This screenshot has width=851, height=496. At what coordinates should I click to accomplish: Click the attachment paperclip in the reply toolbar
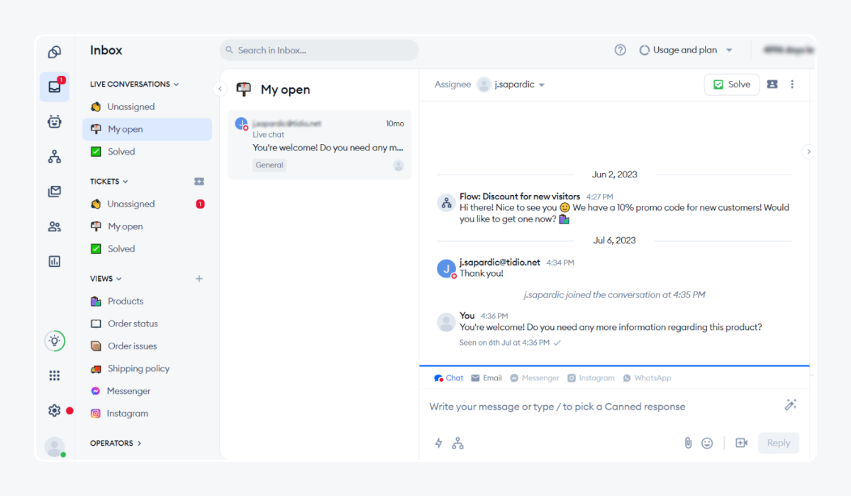(687, 443)
